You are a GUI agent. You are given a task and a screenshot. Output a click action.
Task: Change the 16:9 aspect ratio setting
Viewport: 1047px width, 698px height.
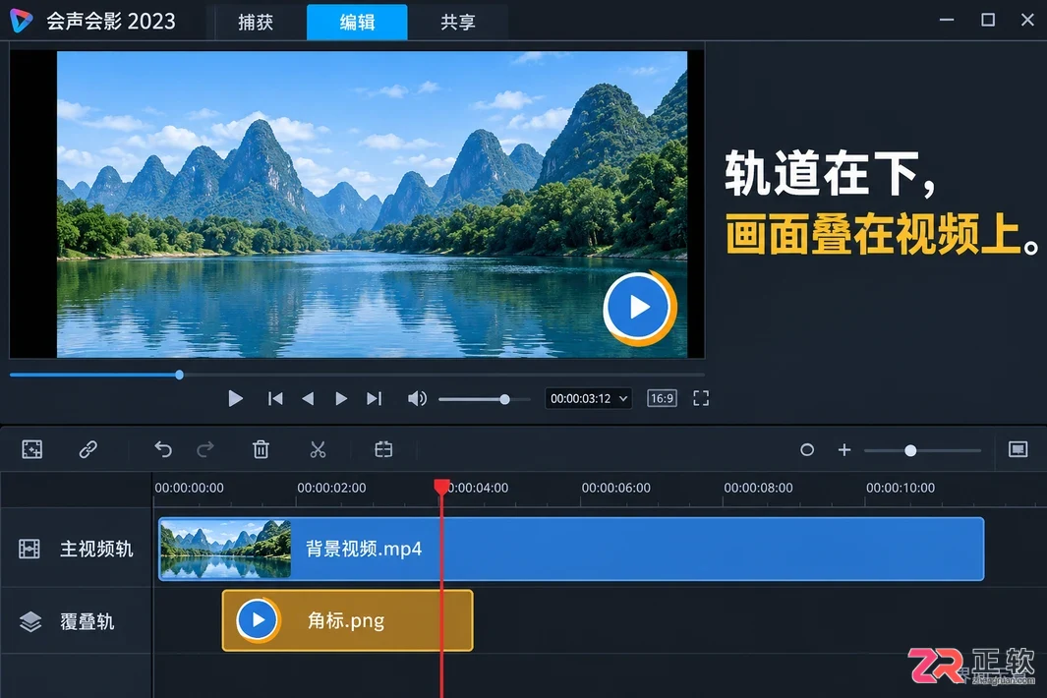662,399
